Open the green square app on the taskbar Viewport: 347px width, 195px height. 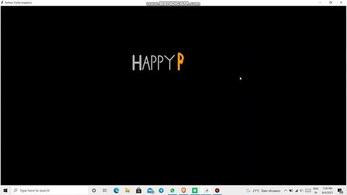point(195,190)
